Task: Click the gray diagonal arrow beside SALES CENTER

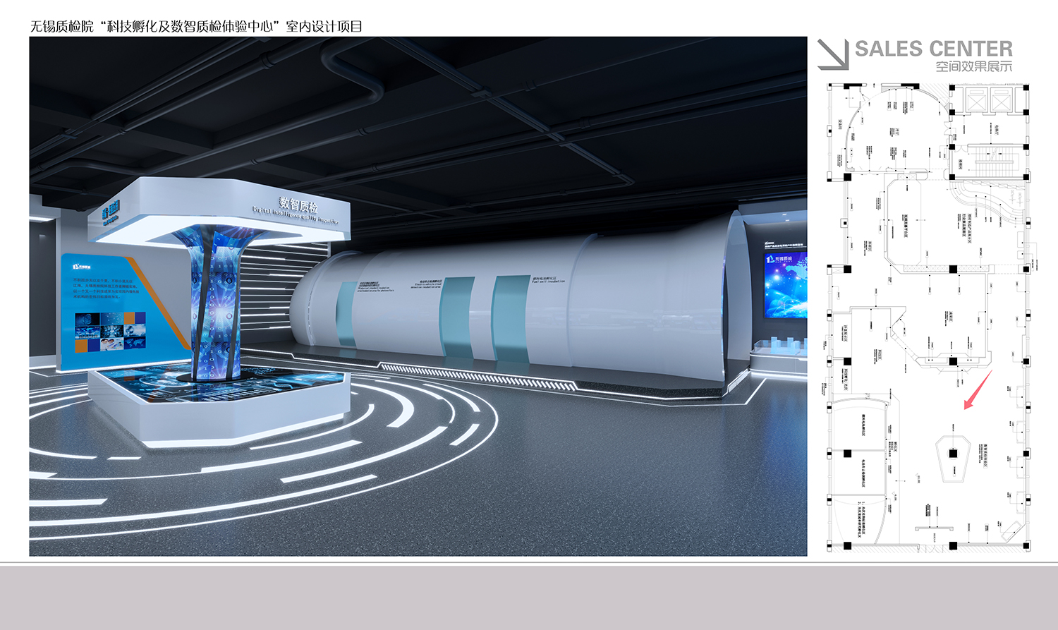Action: click(x=833, y=54)
